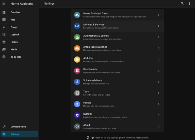This screenshot has height=140, width=195.
Task: Open the Tags title
Action: click(86, 92)
